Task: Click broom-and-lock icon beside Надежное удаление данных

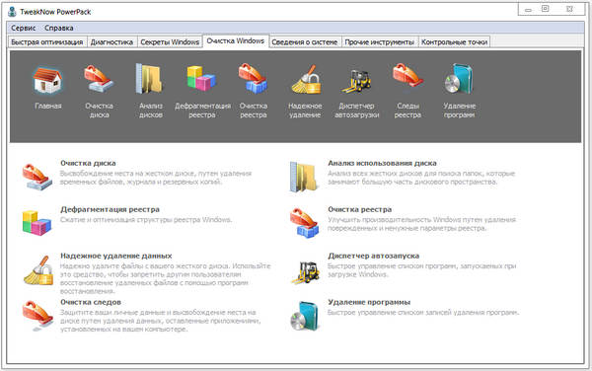Action: pos(38,270)
